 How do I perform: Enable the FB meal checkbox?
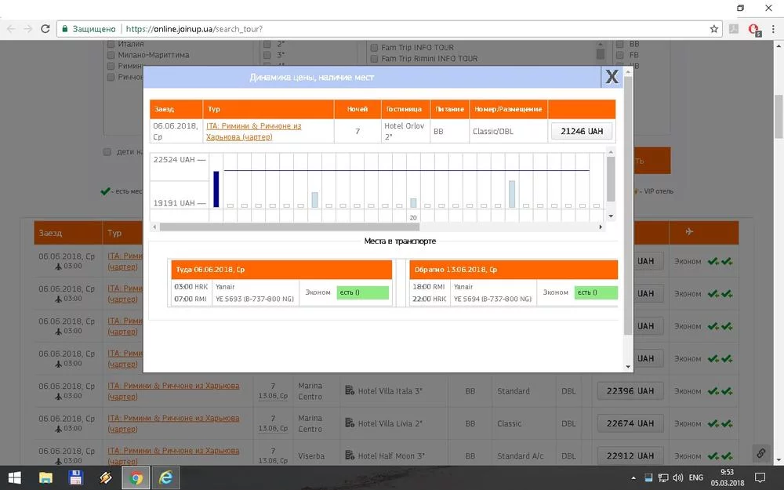pos(620,55)
